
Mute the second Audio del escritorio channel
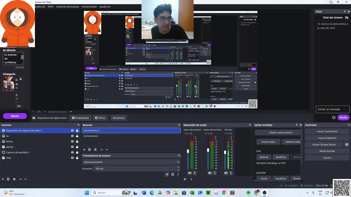coord(210,173)
